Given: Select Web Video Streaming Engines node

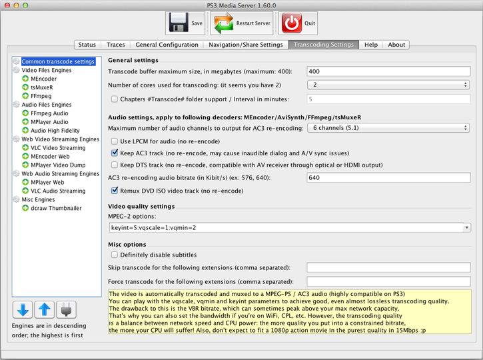Looking at the screenshot, I should (x=61, y=139).
